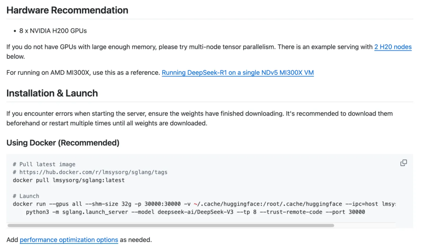Click the "# Launch" comment in code
Screen dimensions: 425x248
click(26, 196)
